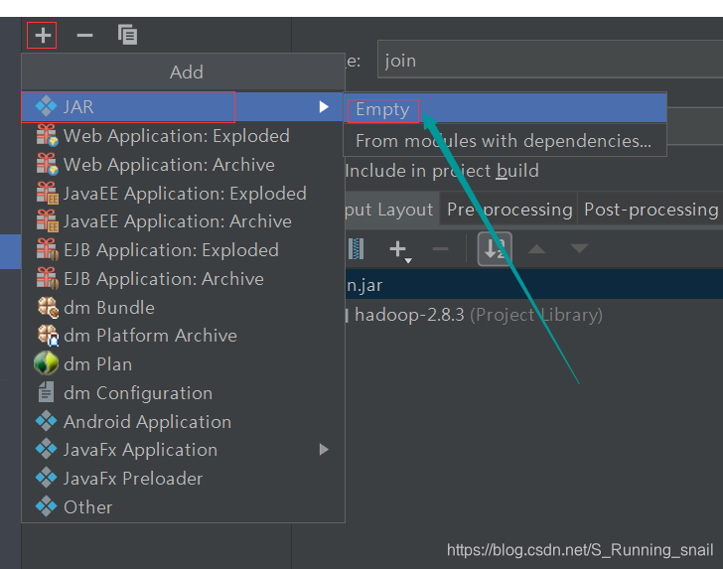723x569 pixels.
Task: Choose Empty from the JAR submenu
Action: click(505, 109)
